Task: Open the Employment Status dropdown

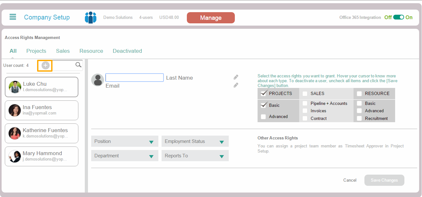Action: (195, 141)
